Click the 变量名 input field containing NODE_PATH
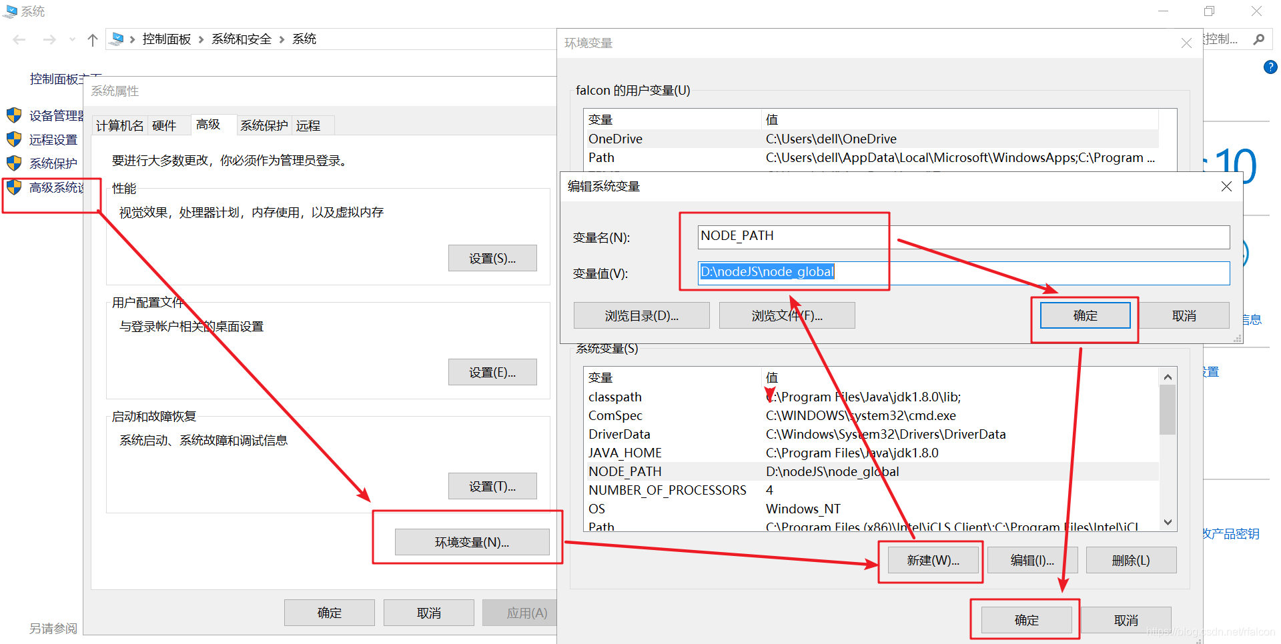This screenshot has width=1281, height=644. [963, 237]
